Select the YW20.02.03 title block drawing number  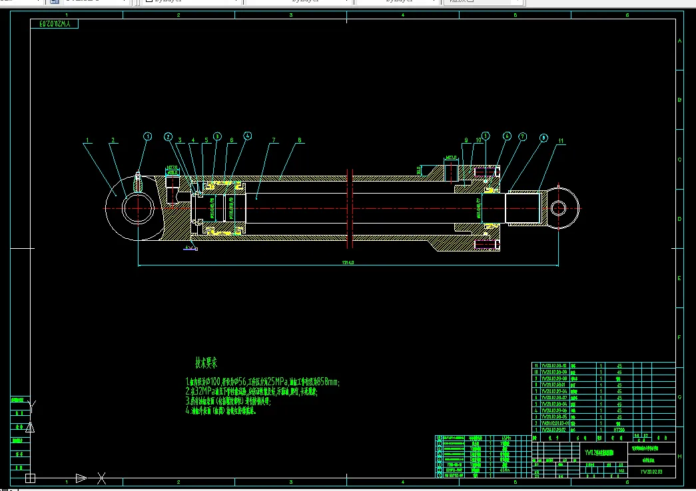tap(651, 472)
